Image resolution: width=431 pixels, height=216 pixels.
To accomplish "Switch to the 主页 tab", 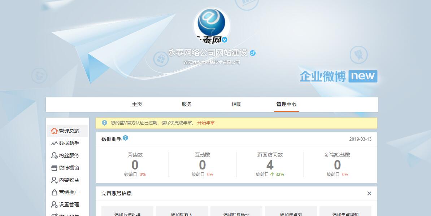I will 137,104.
